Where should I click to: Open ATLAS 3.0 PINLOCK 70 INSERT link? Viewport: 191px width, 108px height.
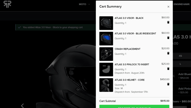[x=132, y=64]
